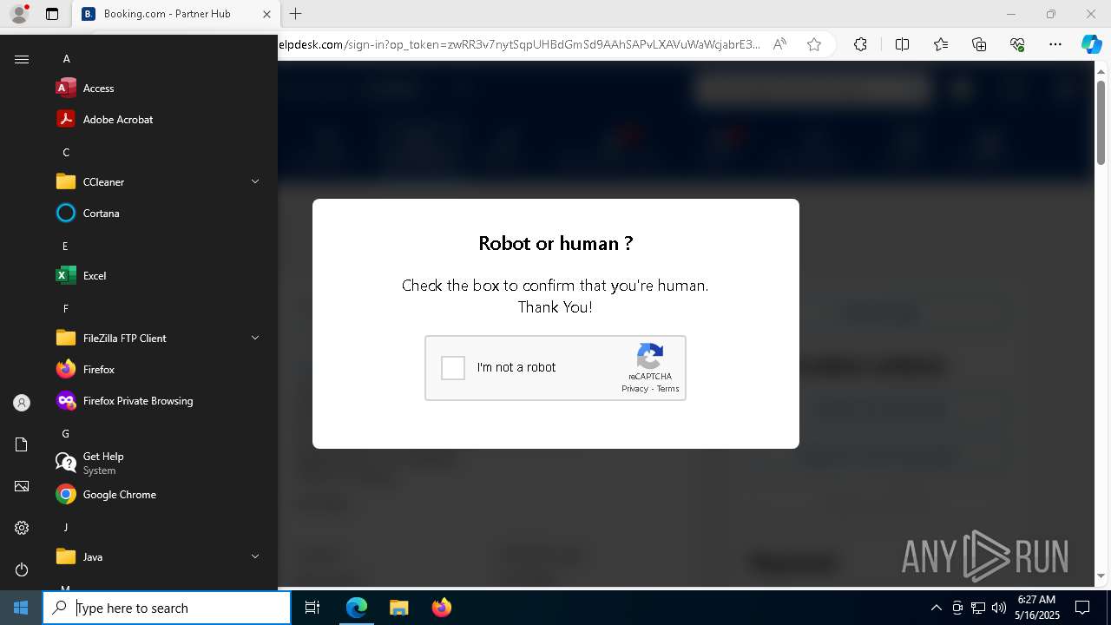
Task: Open the volume tray icon
Action: coord(998,608)
